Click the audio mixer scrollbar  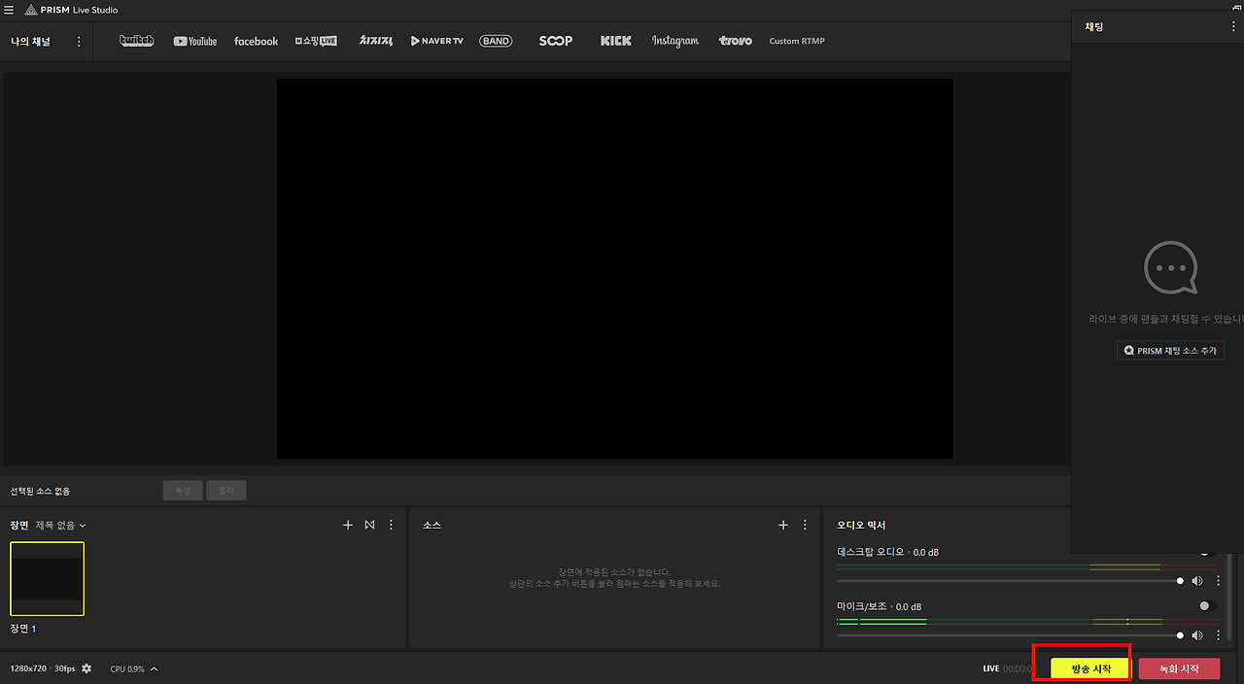(x=1230, y=595)
